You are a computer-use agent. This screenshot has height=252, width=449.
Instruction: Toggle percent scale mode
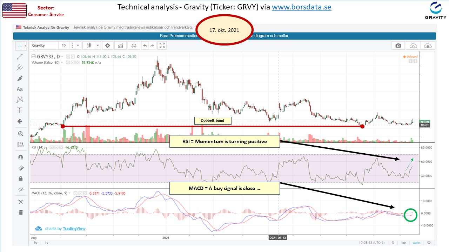click(393, 243)
